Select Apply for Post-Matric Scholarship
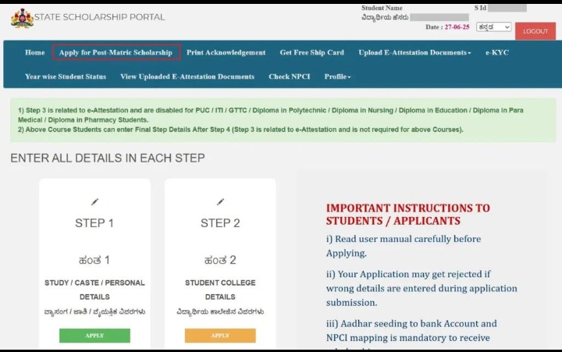This screenshot has width=562, height=352. [116, 53]
